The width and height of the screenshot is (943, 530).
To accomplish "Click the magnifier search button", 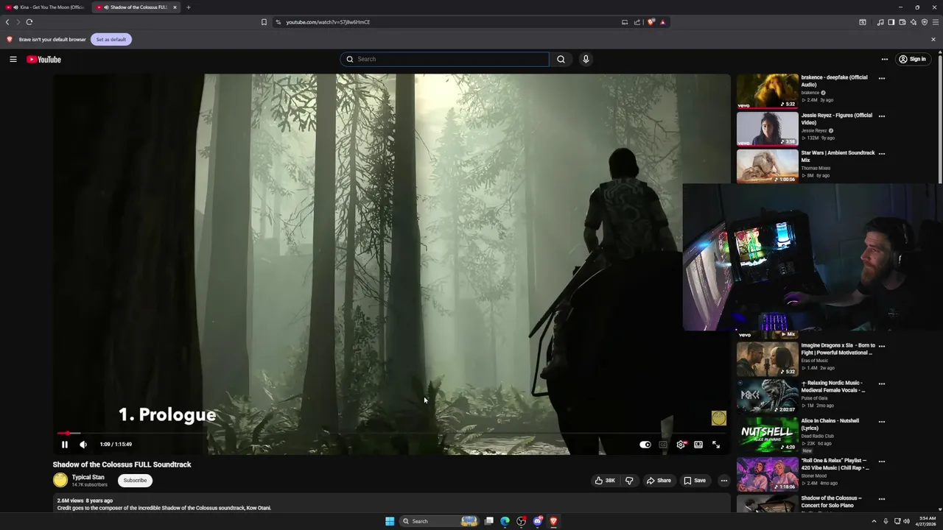I will [x=561, y=59].
